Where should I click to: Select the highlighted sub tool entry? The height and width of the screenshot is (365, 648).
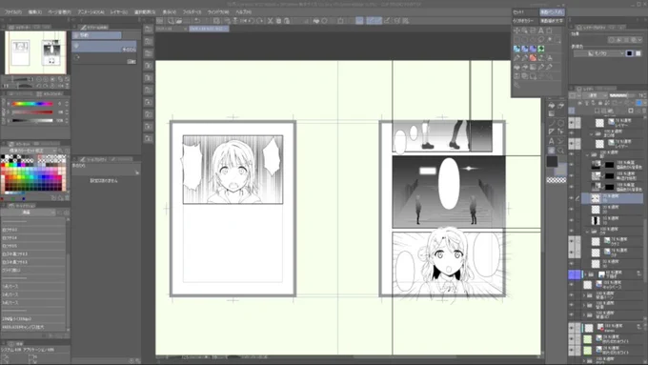point(104,47)
